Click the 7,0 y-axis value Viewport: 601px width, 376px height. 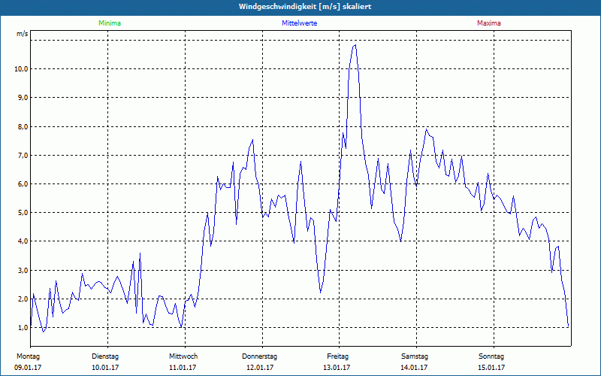(23, 156)
